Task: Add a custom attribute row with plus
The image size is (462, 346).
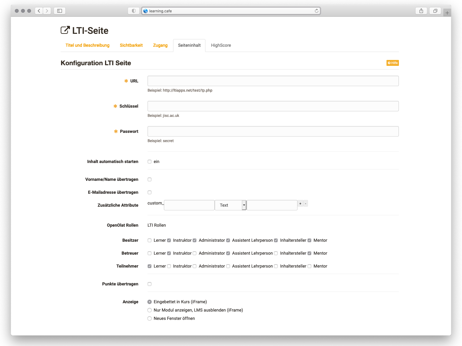Action: click(300, 204)
